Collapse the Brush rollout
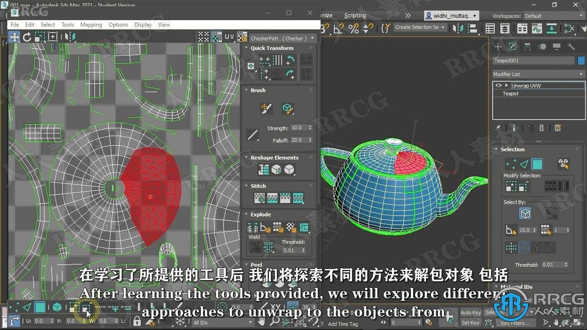 click(246, 90)
